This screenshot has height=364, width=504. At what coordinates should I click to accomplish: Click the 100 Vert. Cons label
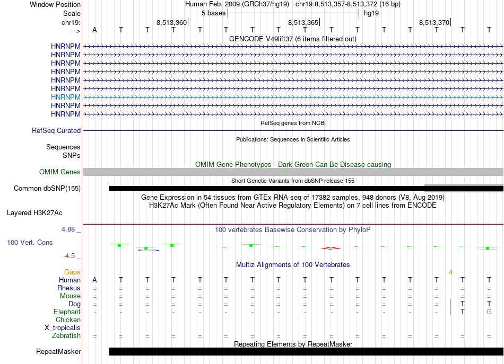[x=30, y=242]
